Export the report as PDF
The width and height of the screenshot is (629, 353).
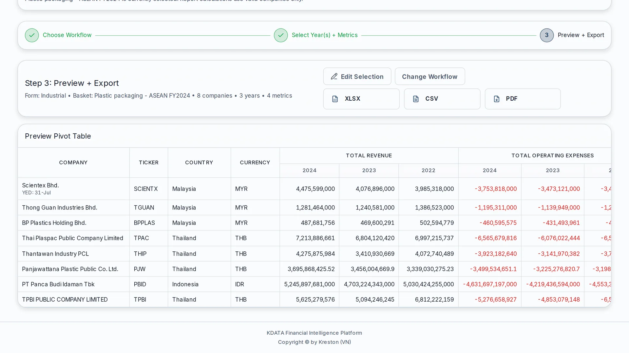[523, 99]
